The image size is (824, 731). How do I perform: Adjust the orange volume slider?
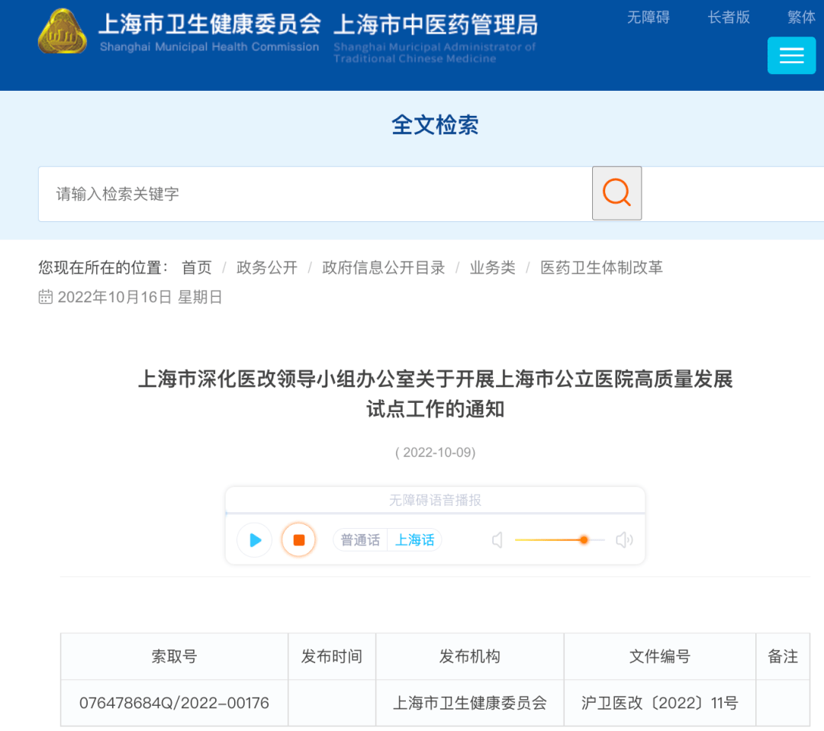tap(560, 539)
